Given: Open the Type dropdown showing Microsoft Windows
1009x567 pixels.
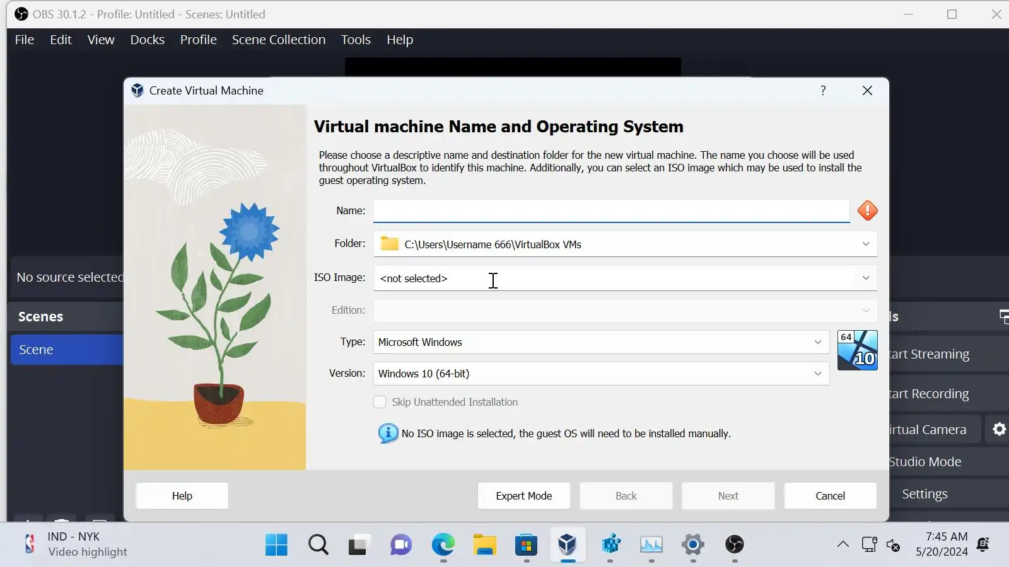Looking at the screenshot, I should 601,342.
